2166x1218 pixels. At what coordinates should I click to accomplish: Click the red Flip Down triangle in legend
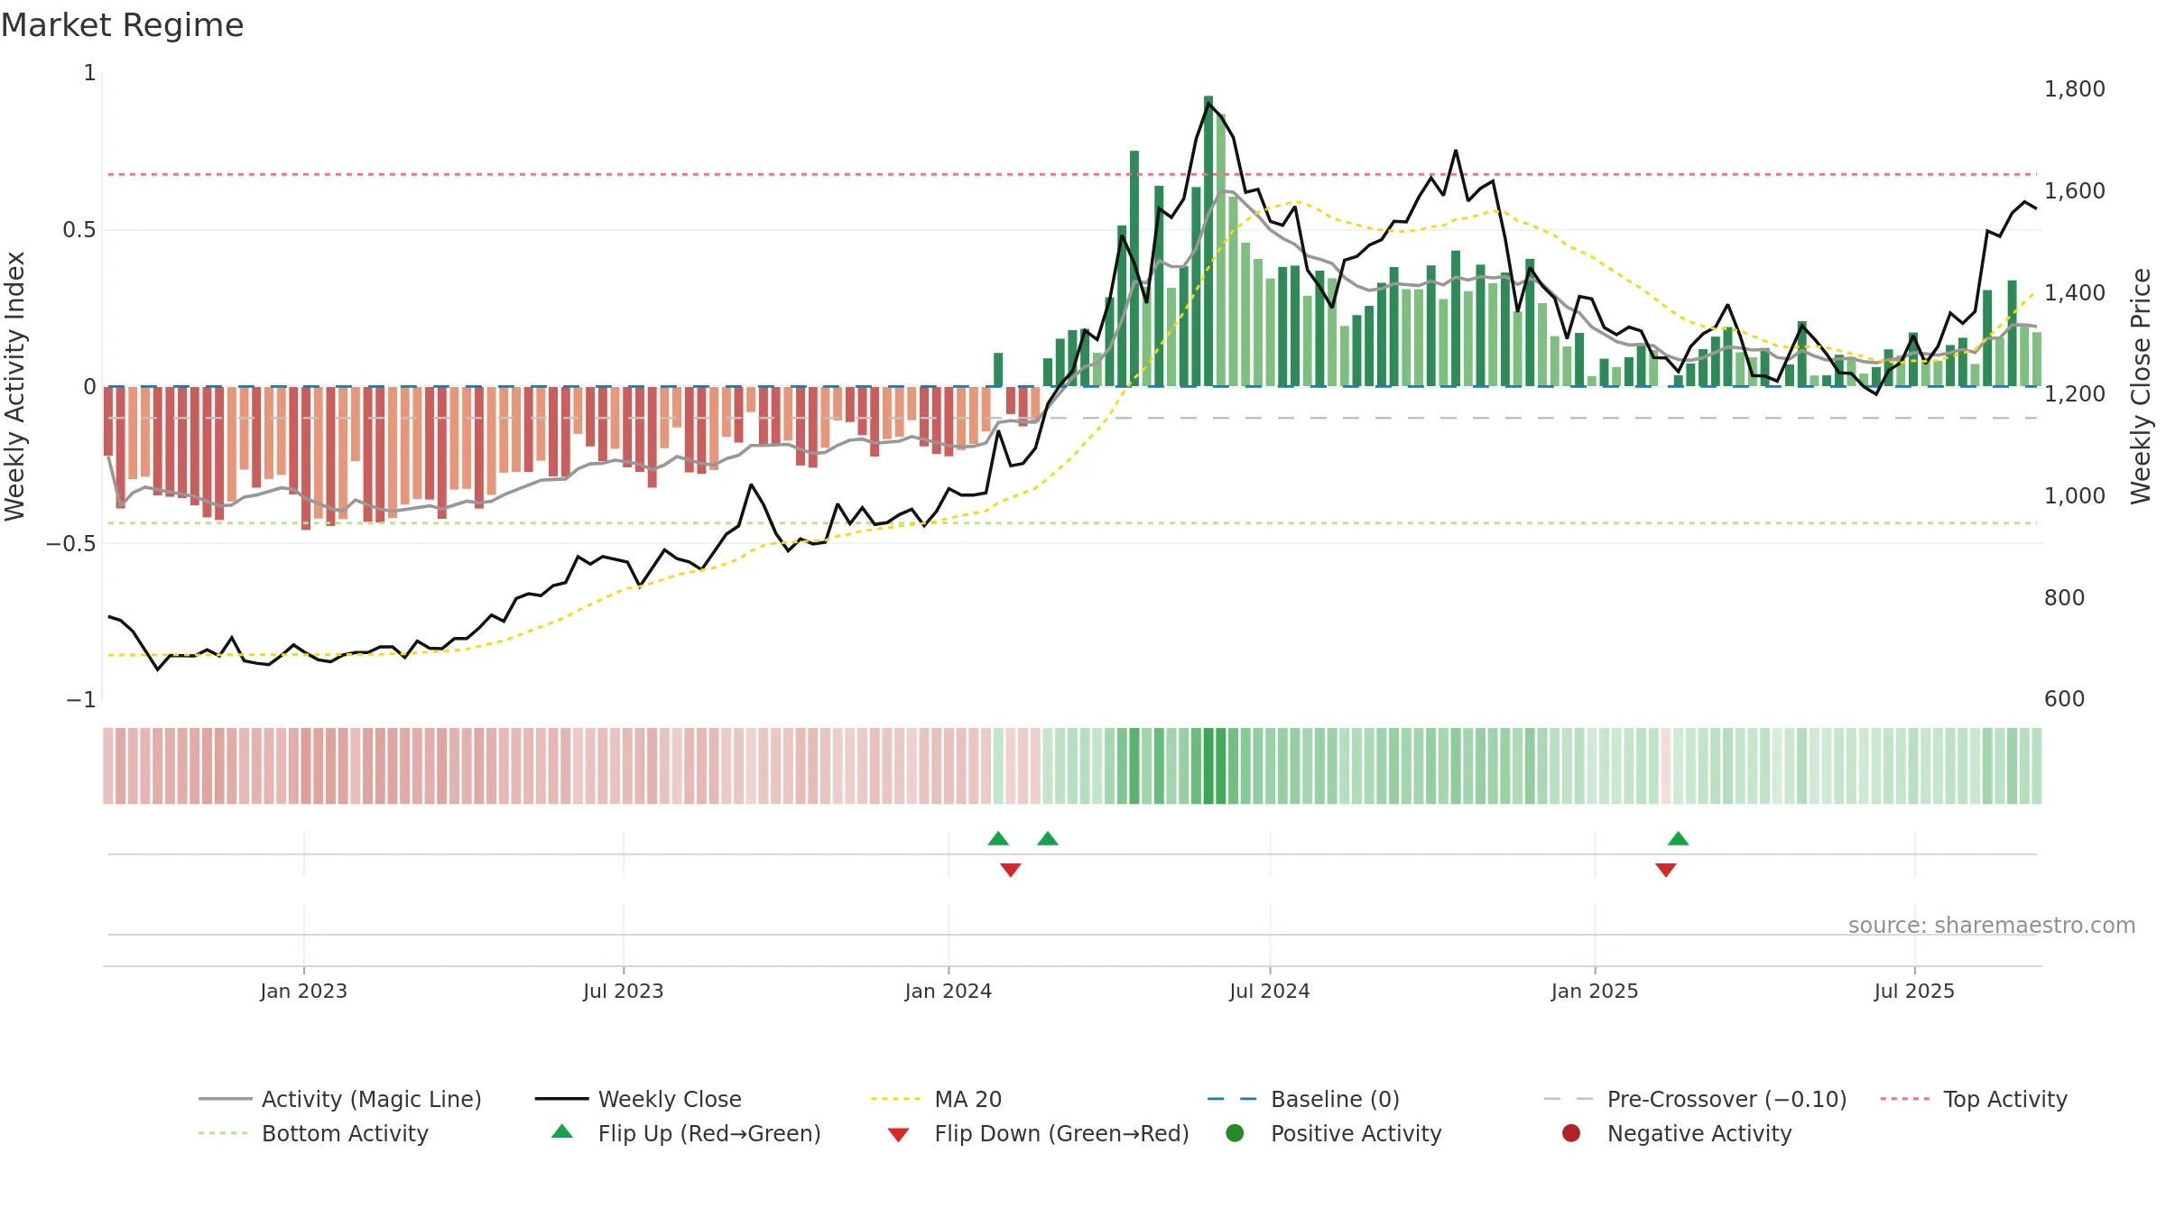(898, 1135)
